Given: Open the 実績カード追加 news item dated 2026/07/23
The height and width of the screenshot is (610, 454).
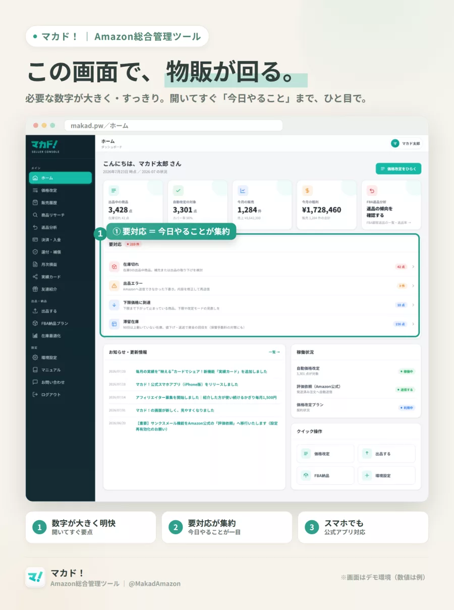Looking at the screenshot, I should point(201,371).
